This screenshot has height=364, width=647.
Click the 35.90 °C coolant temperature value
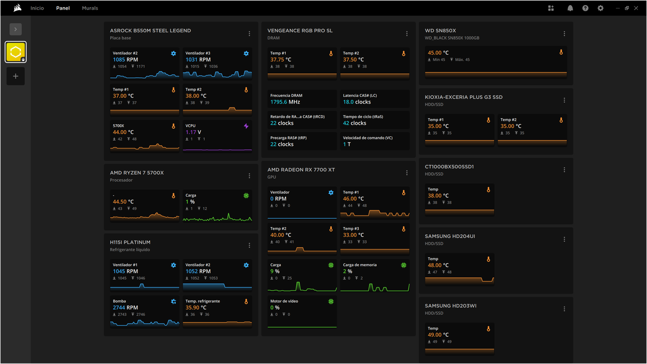pos(196,307)
